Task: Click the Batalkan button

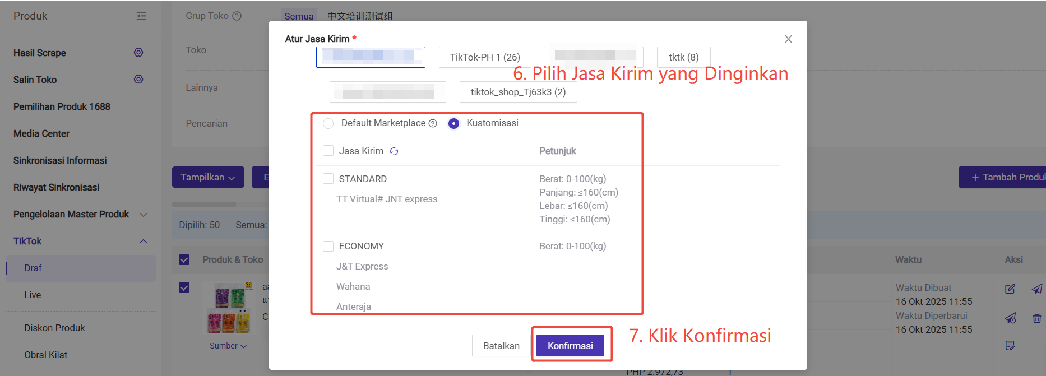Action: [501, 346]
